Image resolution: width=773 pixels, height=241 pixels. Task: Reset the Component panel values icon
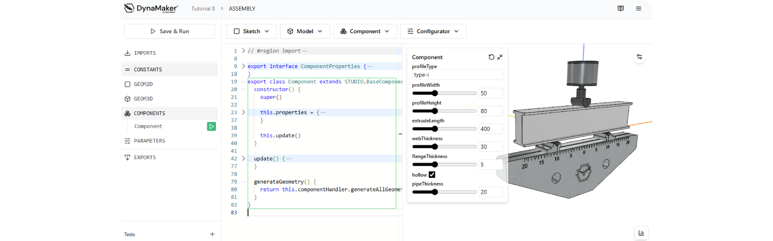[491, 57]
